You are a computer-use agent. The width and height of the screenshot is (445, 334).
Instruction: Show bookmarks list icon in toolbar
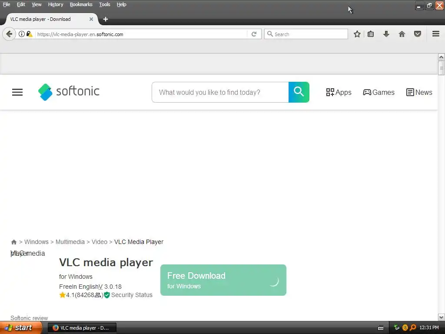pos(371,34)
